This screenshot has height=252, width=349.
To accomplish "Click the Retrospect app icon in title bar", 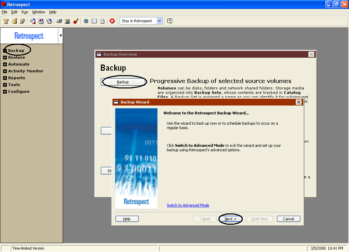I will 3,4.
